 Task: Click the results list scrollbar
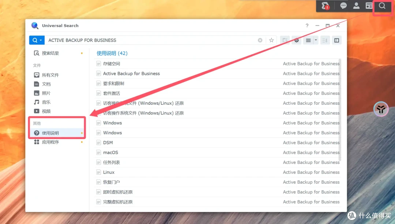click(340, 110)
